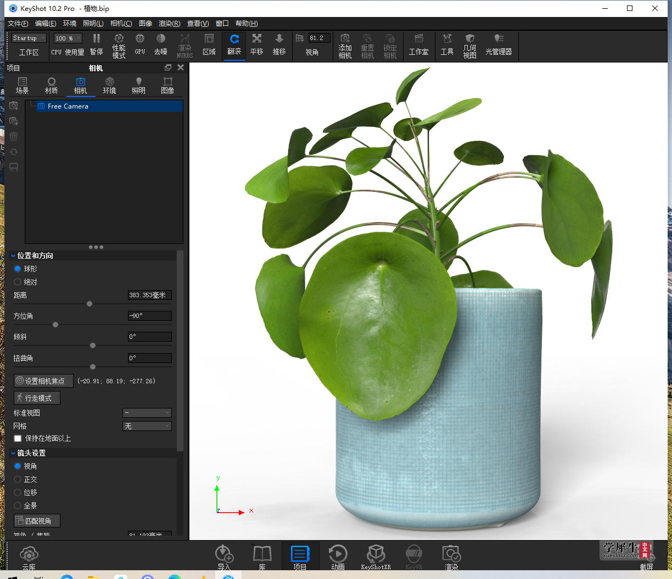
Task: Close the 项目 project panel
Action: point(181,67)
